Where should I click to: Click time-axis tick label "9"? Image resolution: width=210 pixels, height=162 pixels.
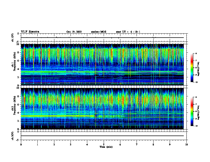tap(170, 145)
